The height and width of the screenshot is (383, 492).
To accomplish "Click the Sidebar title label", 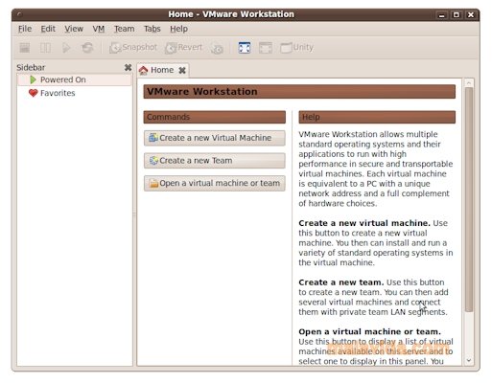I will [31, 68].
